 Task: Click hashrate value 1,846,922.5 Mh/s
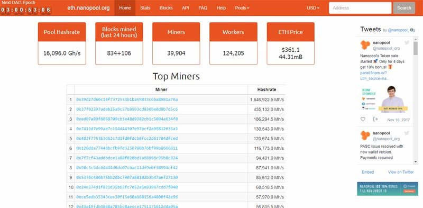point(267,100)
